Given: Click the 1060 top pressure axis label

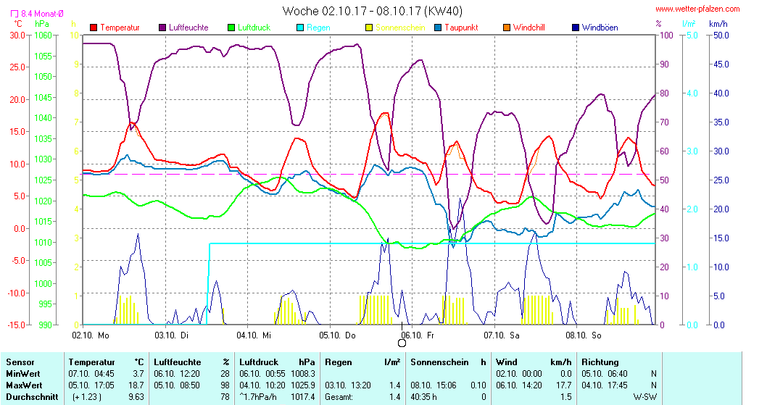Looking at the screenshot, I should click(43, 36).
